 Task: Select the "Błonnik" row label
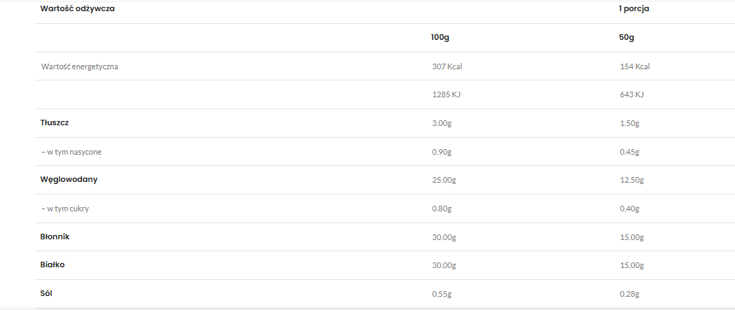(x=55, y=237)
